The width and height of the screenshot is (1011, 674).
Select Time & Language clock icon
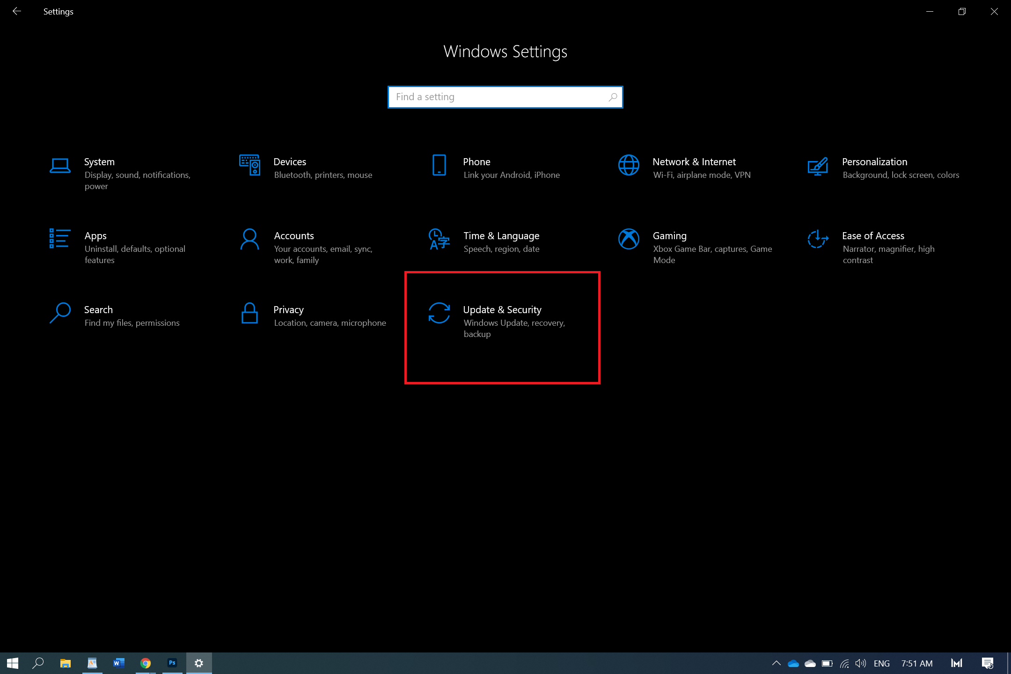click(439, 239)
